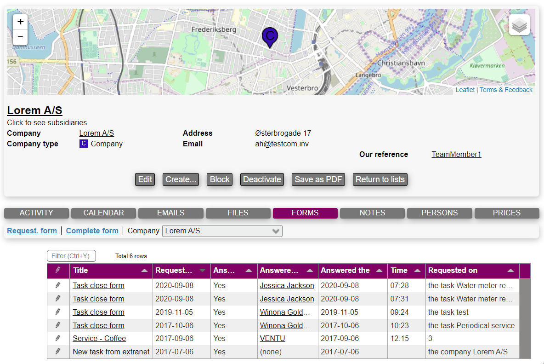Viewport: 544px width, 364px height.
Task: Zoom out on the map
Action: pos(21,37)
